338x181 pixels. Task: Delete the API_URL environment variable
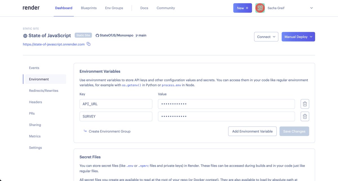tap(305, 104)
